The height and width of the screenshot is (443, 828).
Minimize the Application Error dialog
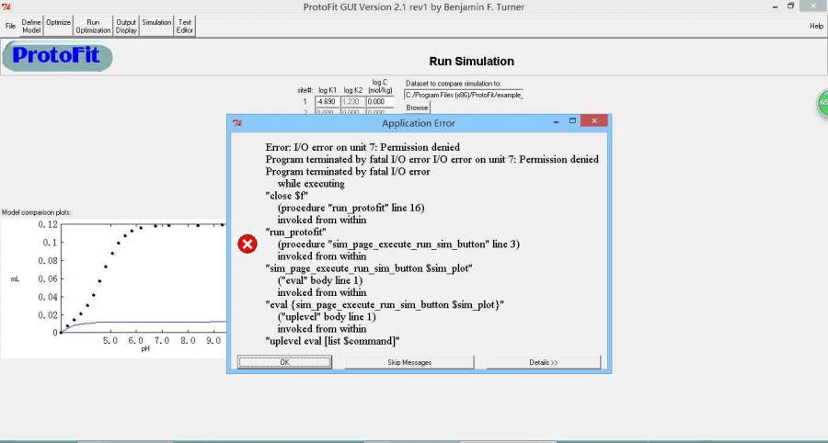tap(556, 121)
